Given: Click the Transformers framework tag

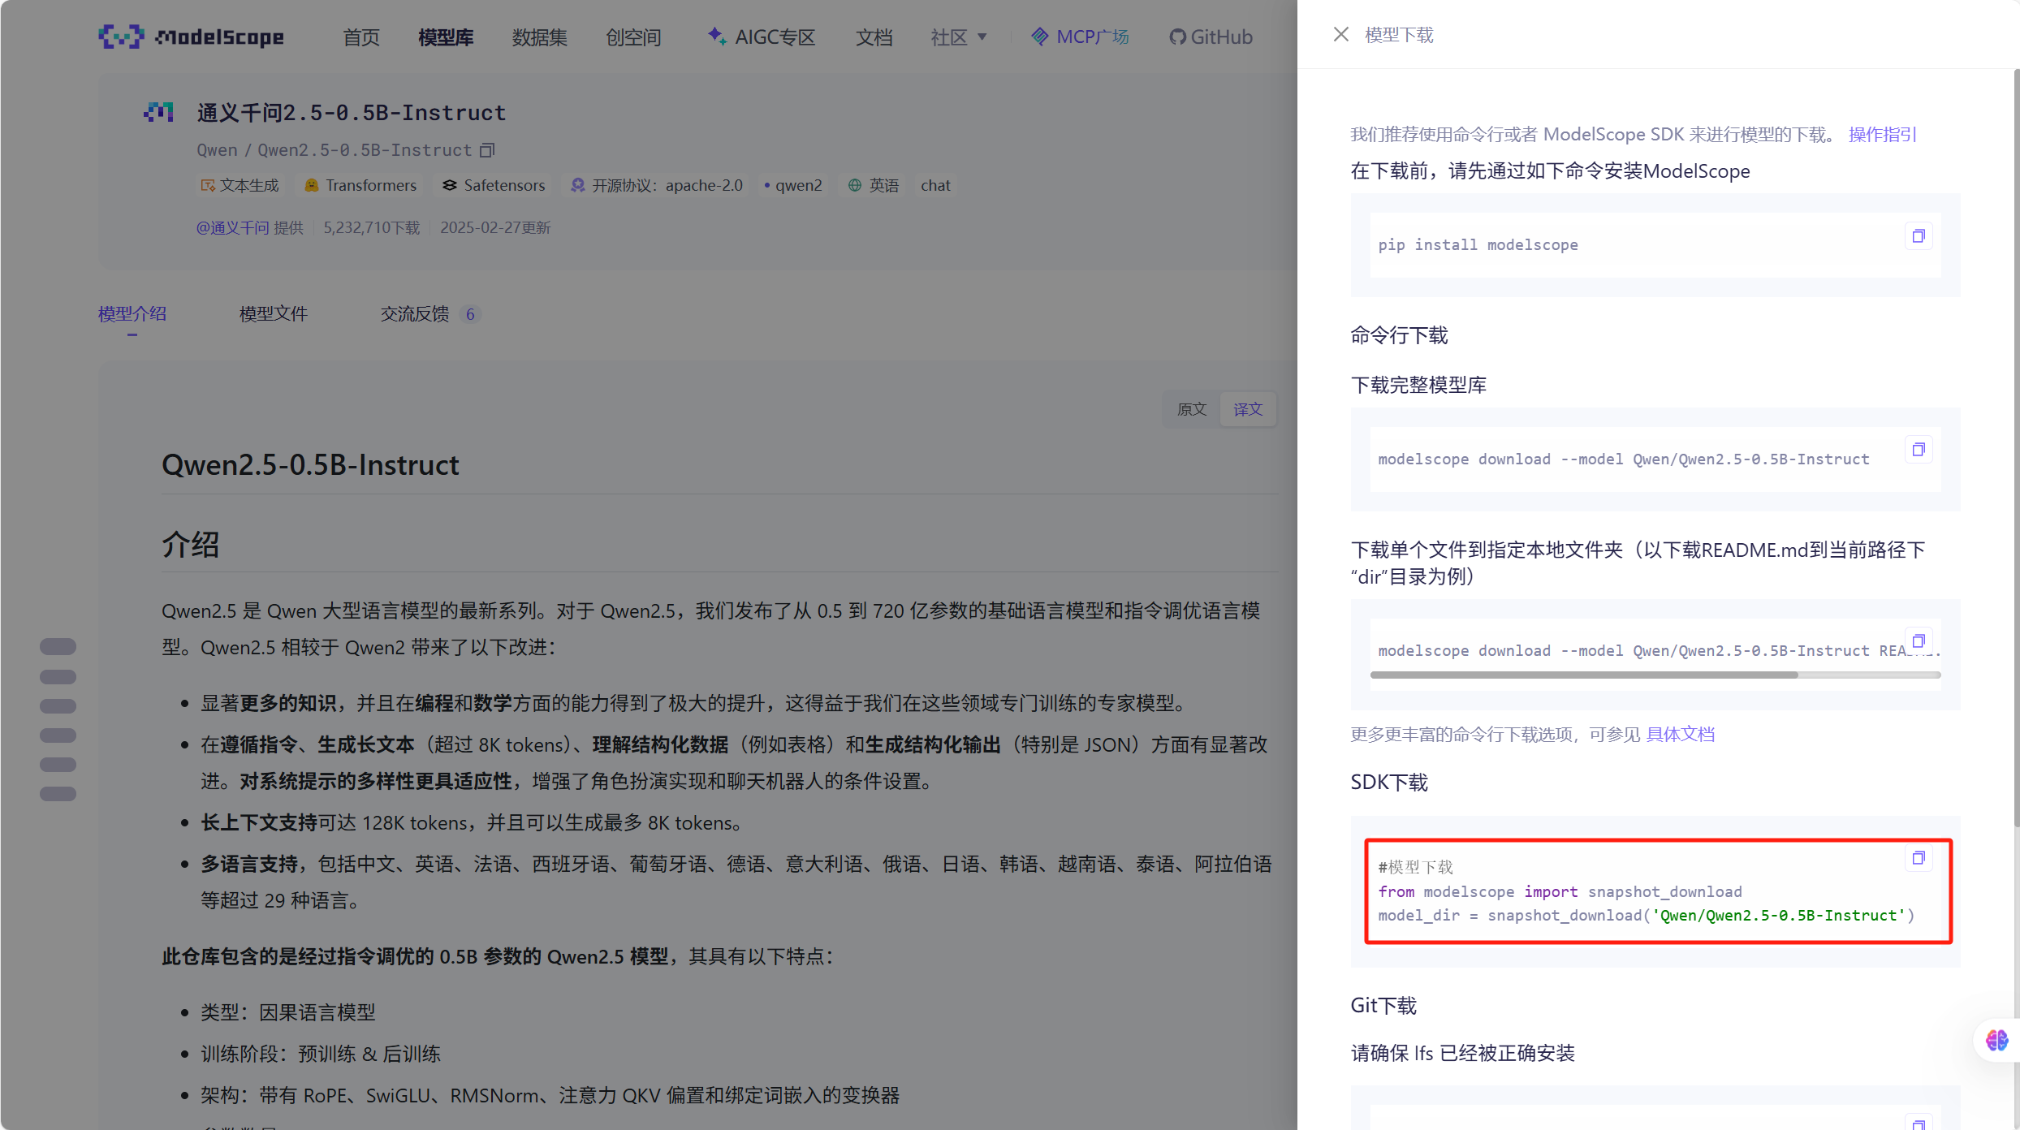Looking at the screenshot, I should click(360, 186).
